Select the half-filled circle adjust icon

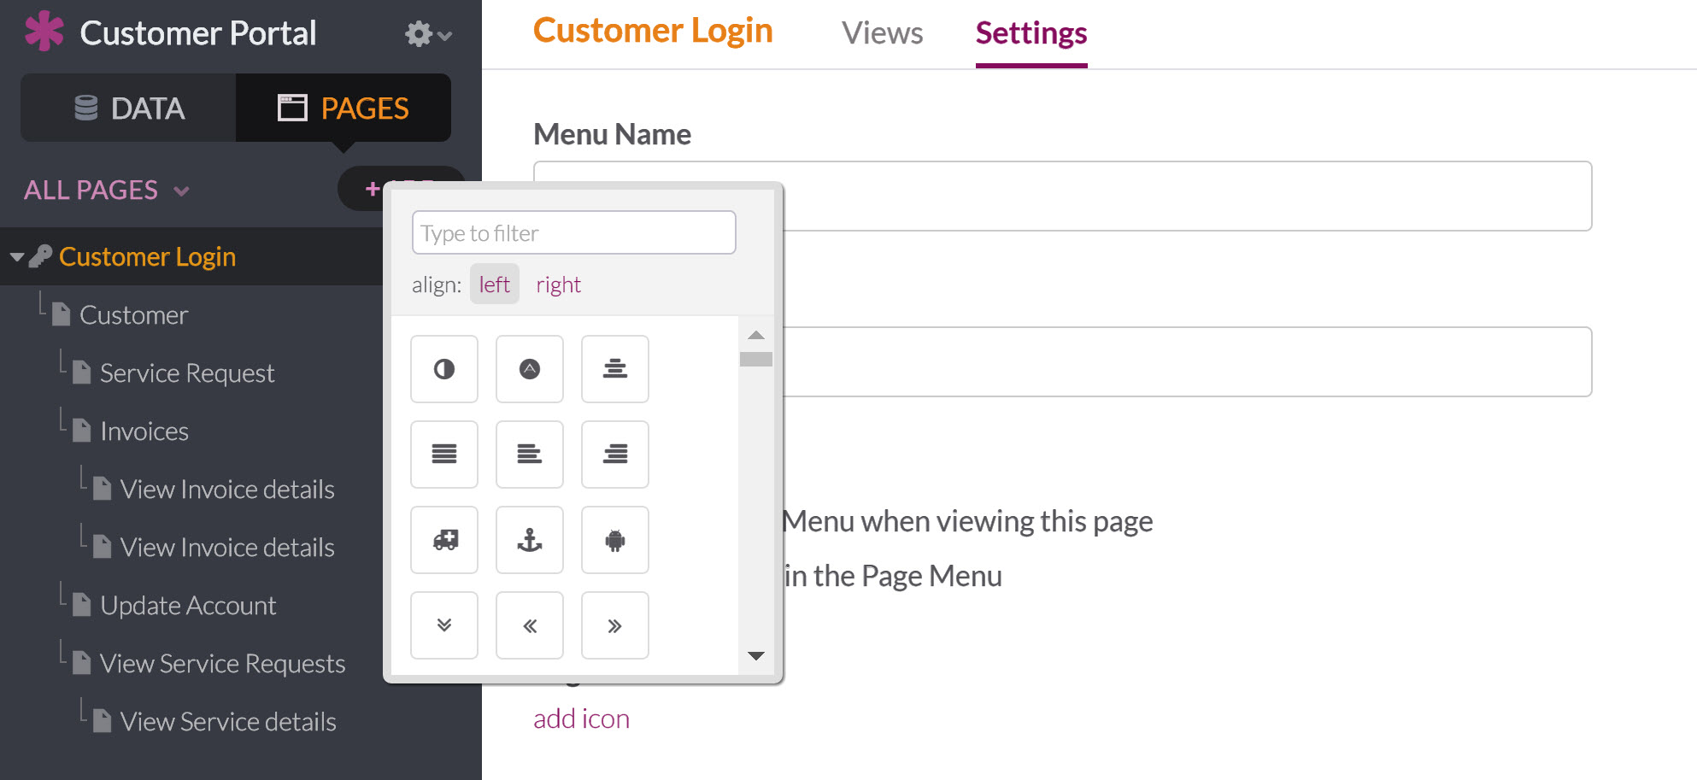point(444,369)
